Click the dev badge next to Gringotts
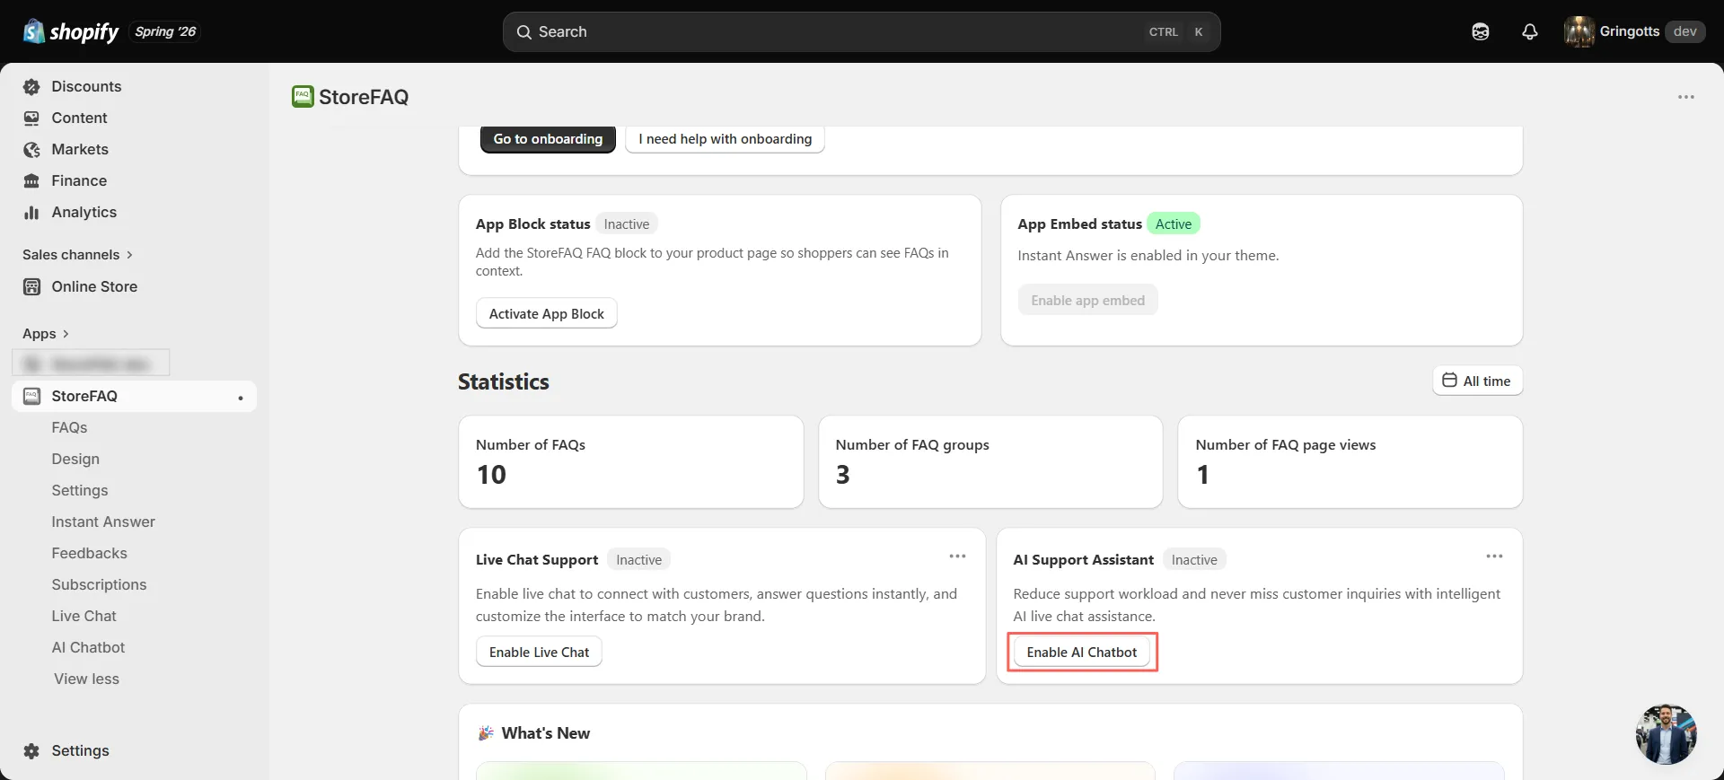Image resolution: width=1724 pixels, height=780 pixels. click(x=1684, y=31)
